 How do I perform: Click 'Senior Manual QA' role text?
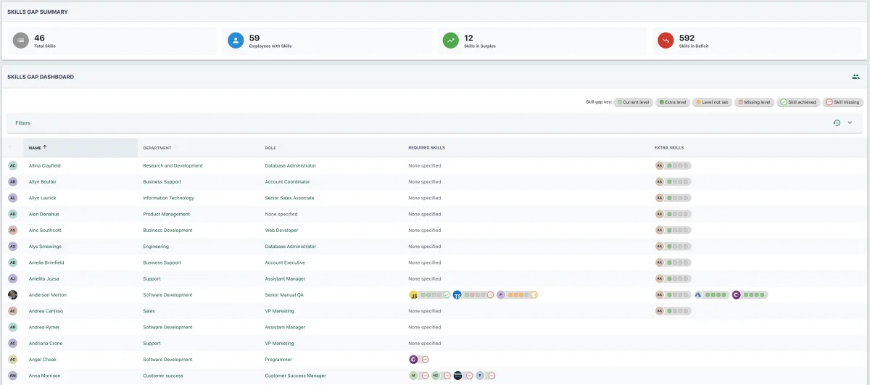(284, 295)
